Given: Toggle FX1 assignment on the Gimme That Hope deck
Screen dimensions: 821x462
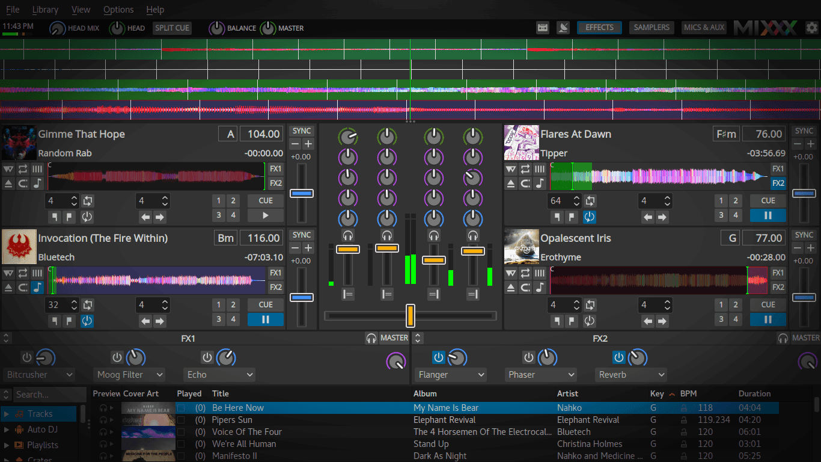Looking at the screenshot, I should point(276,169).
